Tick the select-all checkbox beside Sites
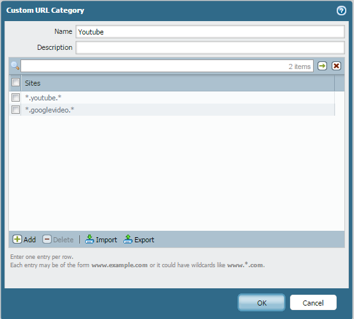354x319 pixels. (x=15, y=82)
